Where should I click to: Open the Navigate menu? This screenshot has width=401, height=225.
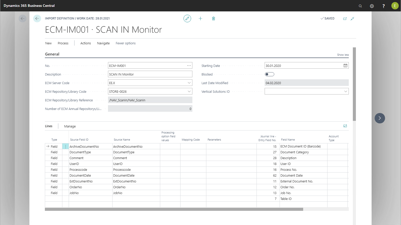click(x=103, y=43)
